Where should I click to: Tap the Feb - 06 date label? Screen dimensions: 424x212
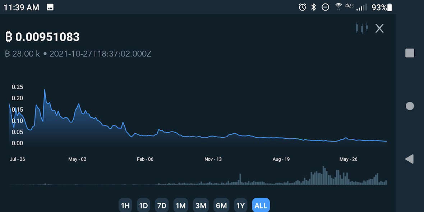point(145,159)
